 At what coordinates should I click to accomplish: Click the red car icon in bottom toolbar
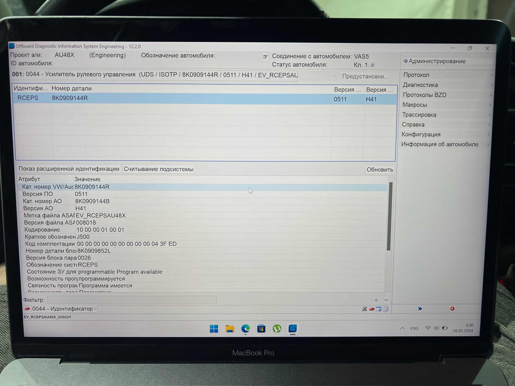371,309
